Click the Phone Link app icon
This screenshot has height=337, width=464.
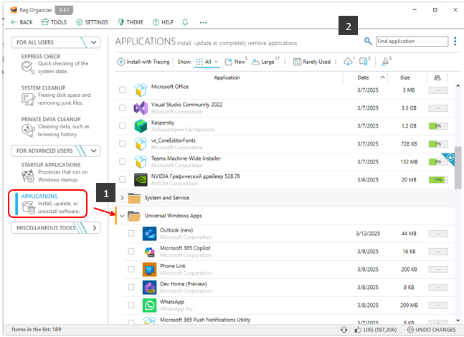click(x=149, y=270)
